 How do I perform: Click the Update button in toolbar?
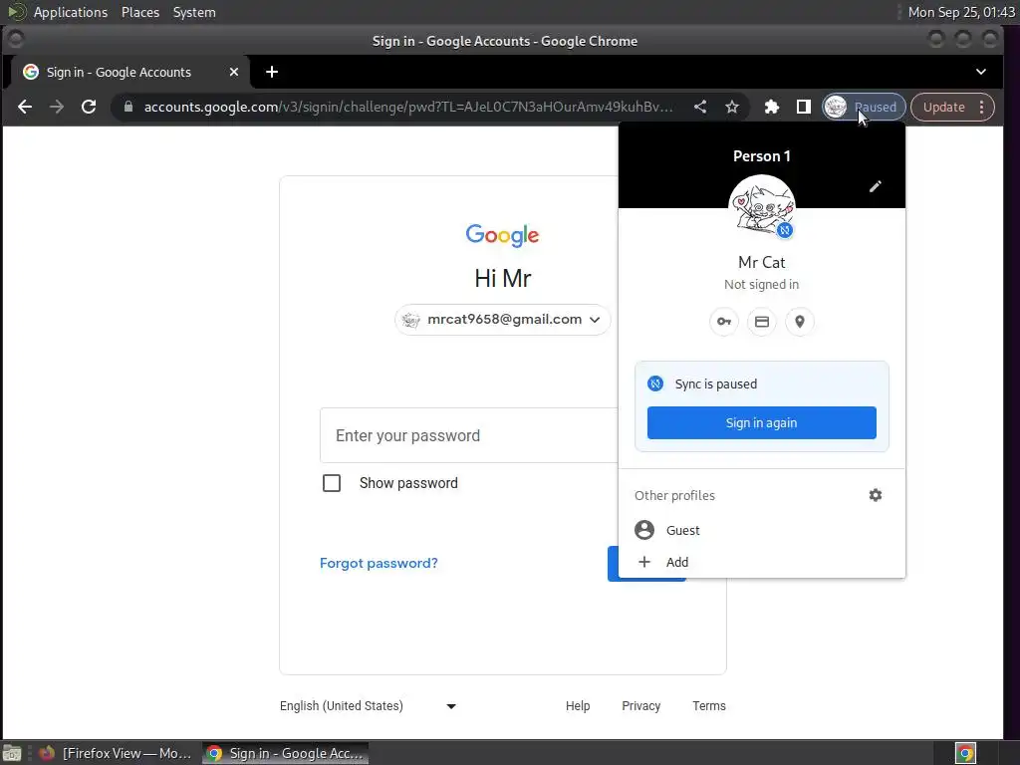(944, 107)
